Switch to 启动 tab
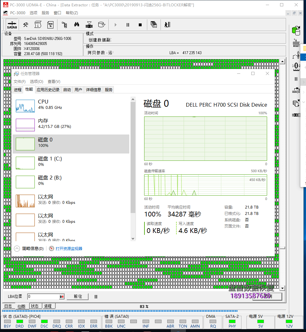Viewport: 306px width, 332px height. click(x=67, y=90)
